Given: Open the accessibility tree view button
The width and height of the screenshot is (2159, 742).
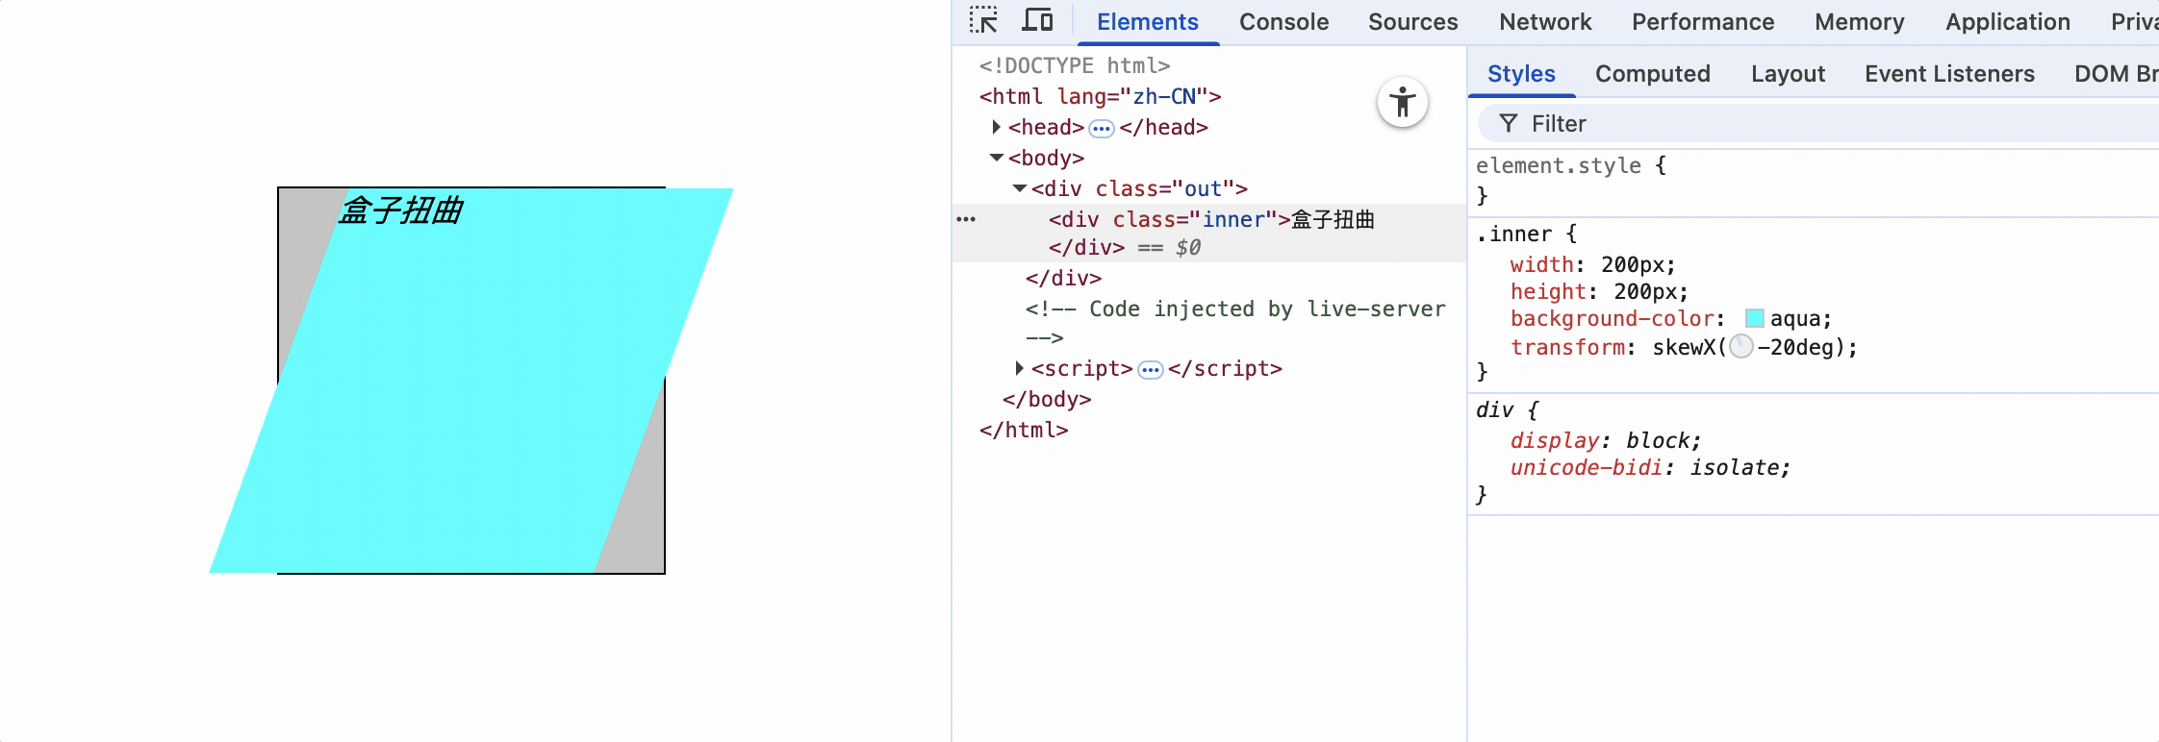Looking at the screenshot, I should point(1403,102).
